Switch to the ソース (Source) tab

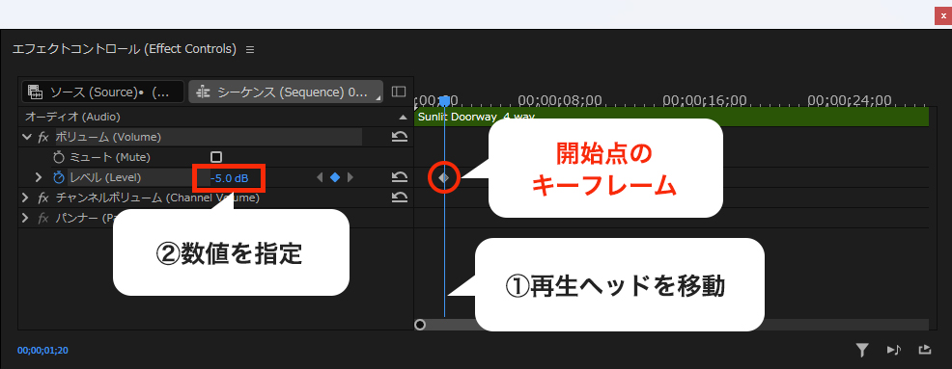click(102, 92)
